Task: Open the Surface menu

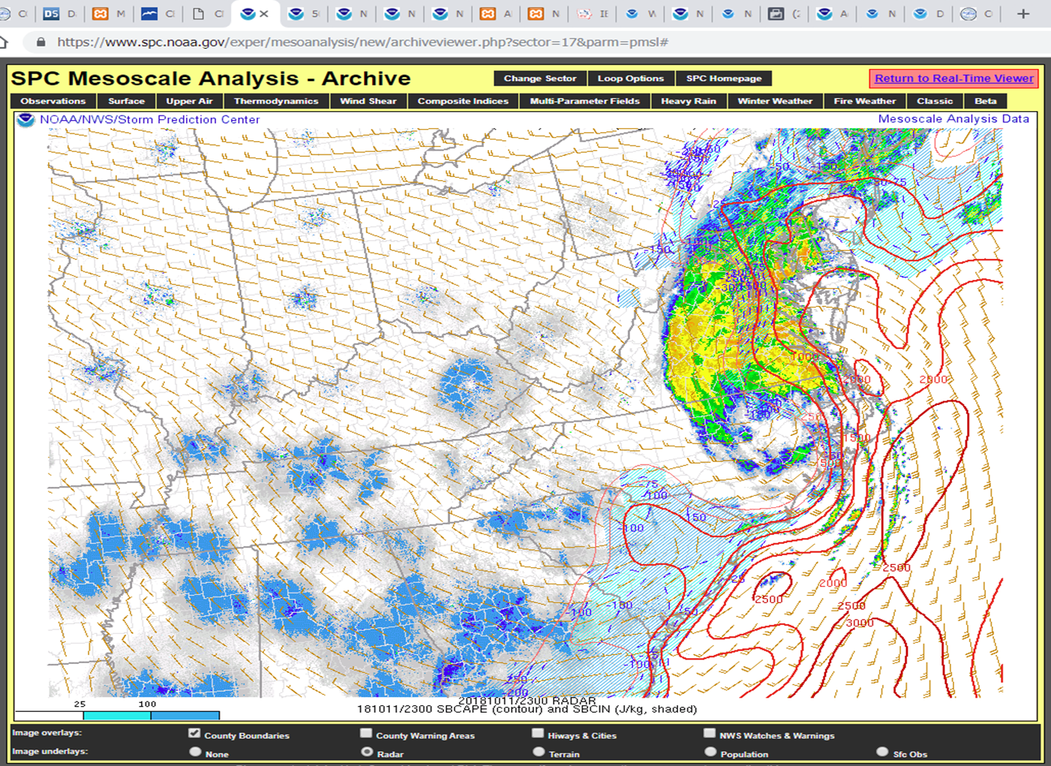Action: [126, 101]
